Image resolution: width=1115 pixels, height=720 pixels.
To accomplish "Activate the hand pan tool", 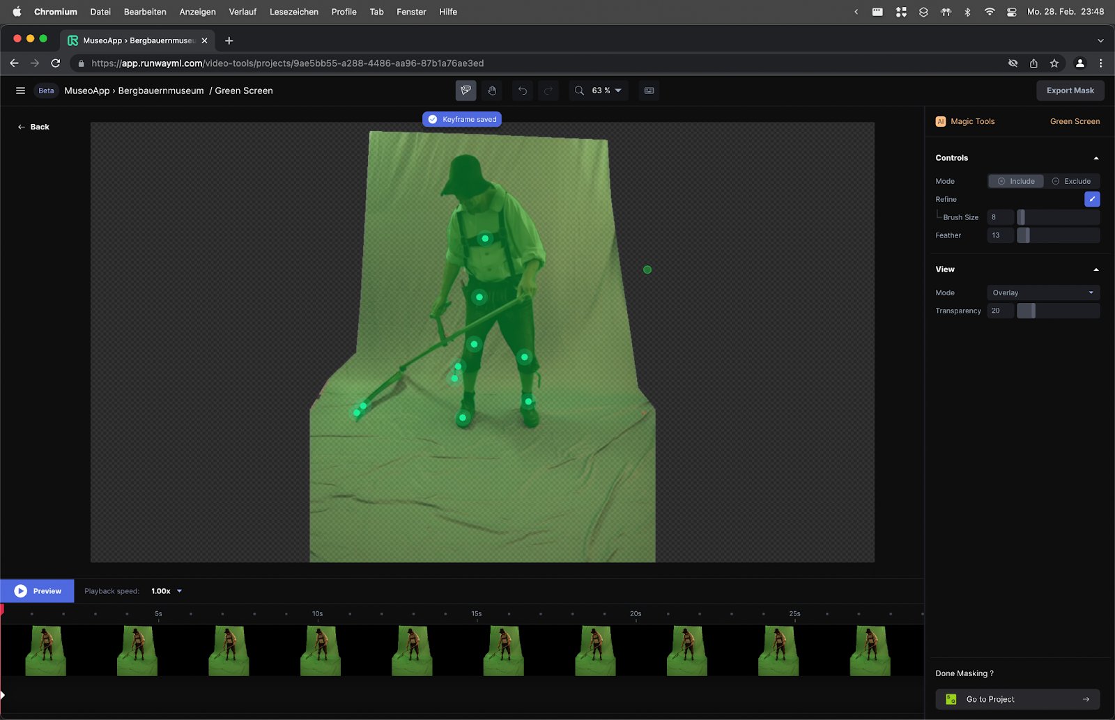I will (x=492, y=91).
